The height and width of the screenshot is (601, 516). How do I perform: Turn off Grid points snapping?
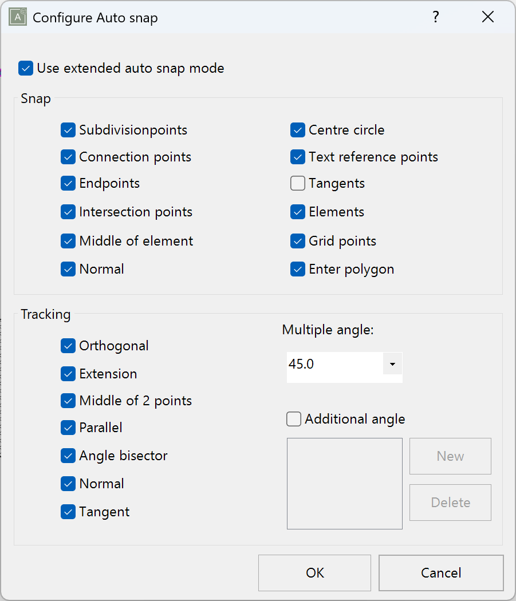(297, 241)
